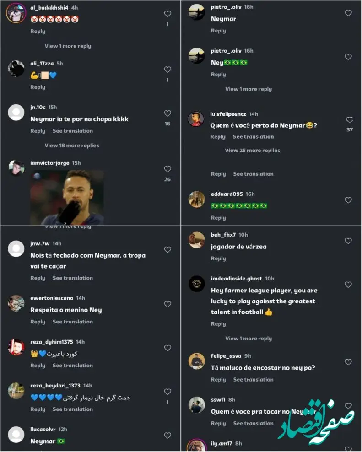The image size is (362, 452).
Task: Like iamvictorjorge's Neymar image comment
Action: tap(167, 169)
